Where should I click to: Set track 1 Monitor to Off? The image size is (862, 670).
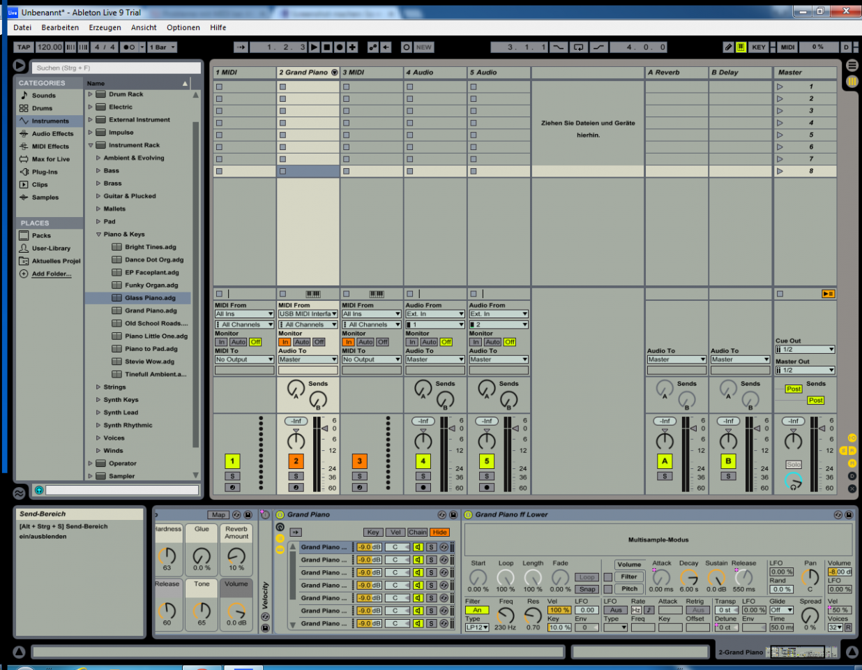255,342
